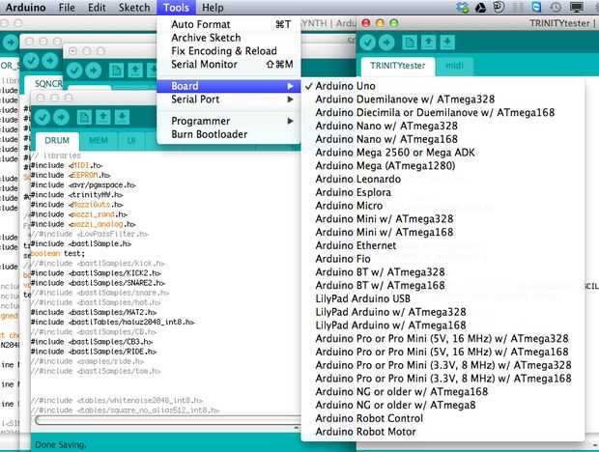The width and height of the screenshot is (599, 452).
Task: Select Arduino Nano w/ ATmega328 board
Action: pos(443,126)
